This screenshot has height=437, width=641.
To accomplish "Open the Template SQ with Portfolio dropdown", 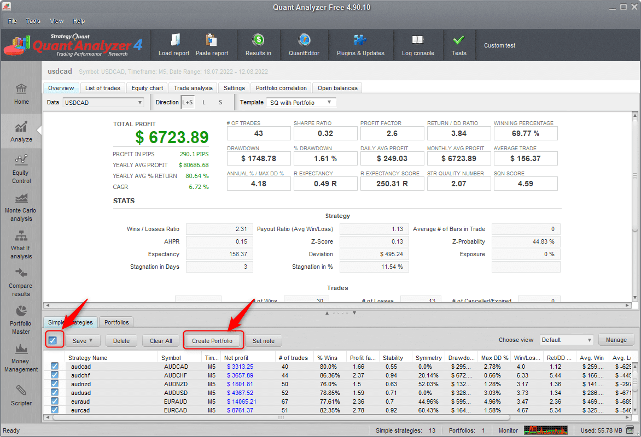I will [x=301, y=103].
